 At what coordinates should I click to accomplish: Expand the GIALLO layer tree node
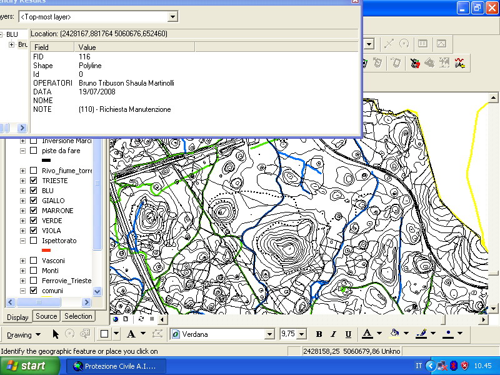pos(23,201)
